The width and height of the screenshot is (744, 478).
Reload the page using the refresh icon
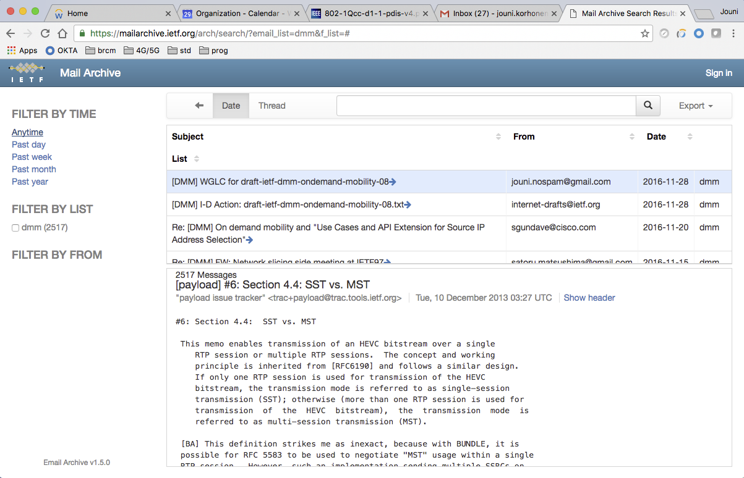pos(45,34)
